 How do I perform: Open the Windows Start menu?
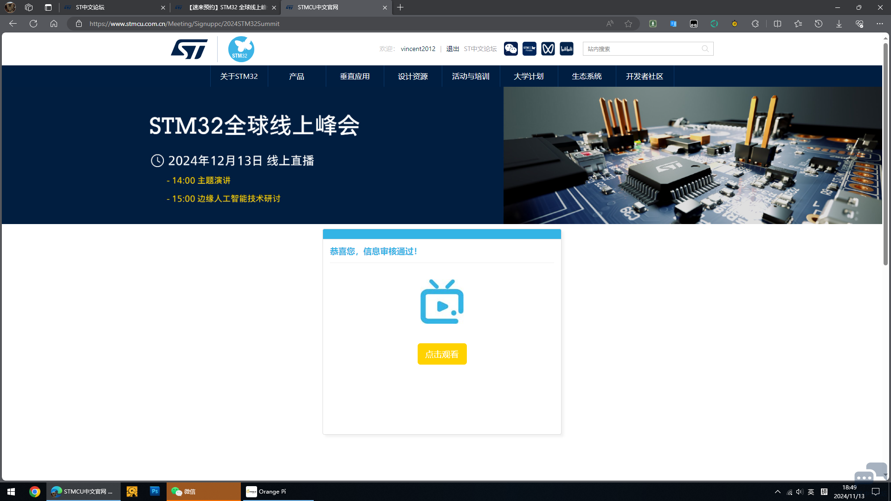pyautogui.click(x=11, y=492)
